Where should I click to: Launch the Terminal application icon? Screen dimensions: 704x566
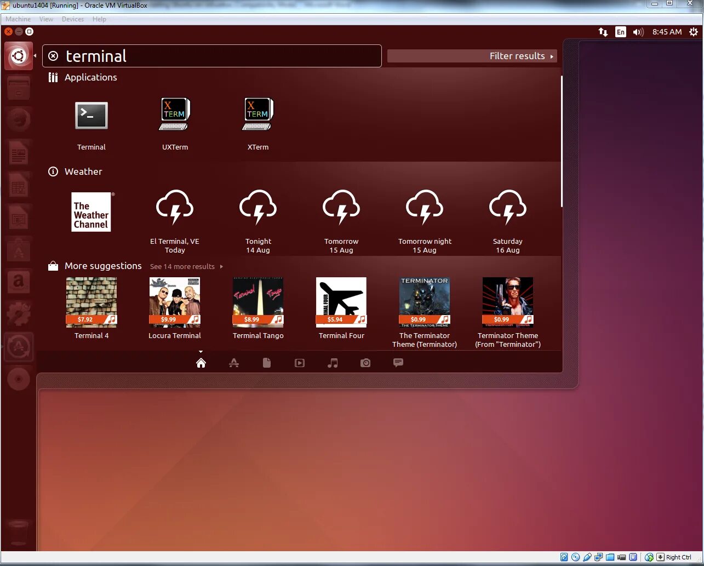point(91,116)
